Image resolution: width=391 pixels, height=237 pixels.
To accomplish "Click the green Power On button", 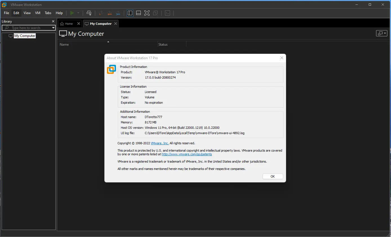I will [72, 13].
